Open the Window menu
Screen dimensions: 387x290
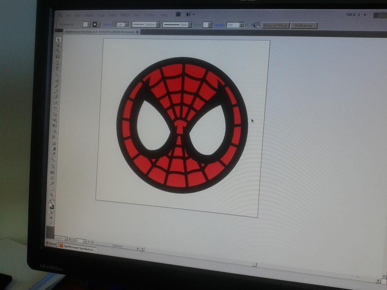click(150, 15)
